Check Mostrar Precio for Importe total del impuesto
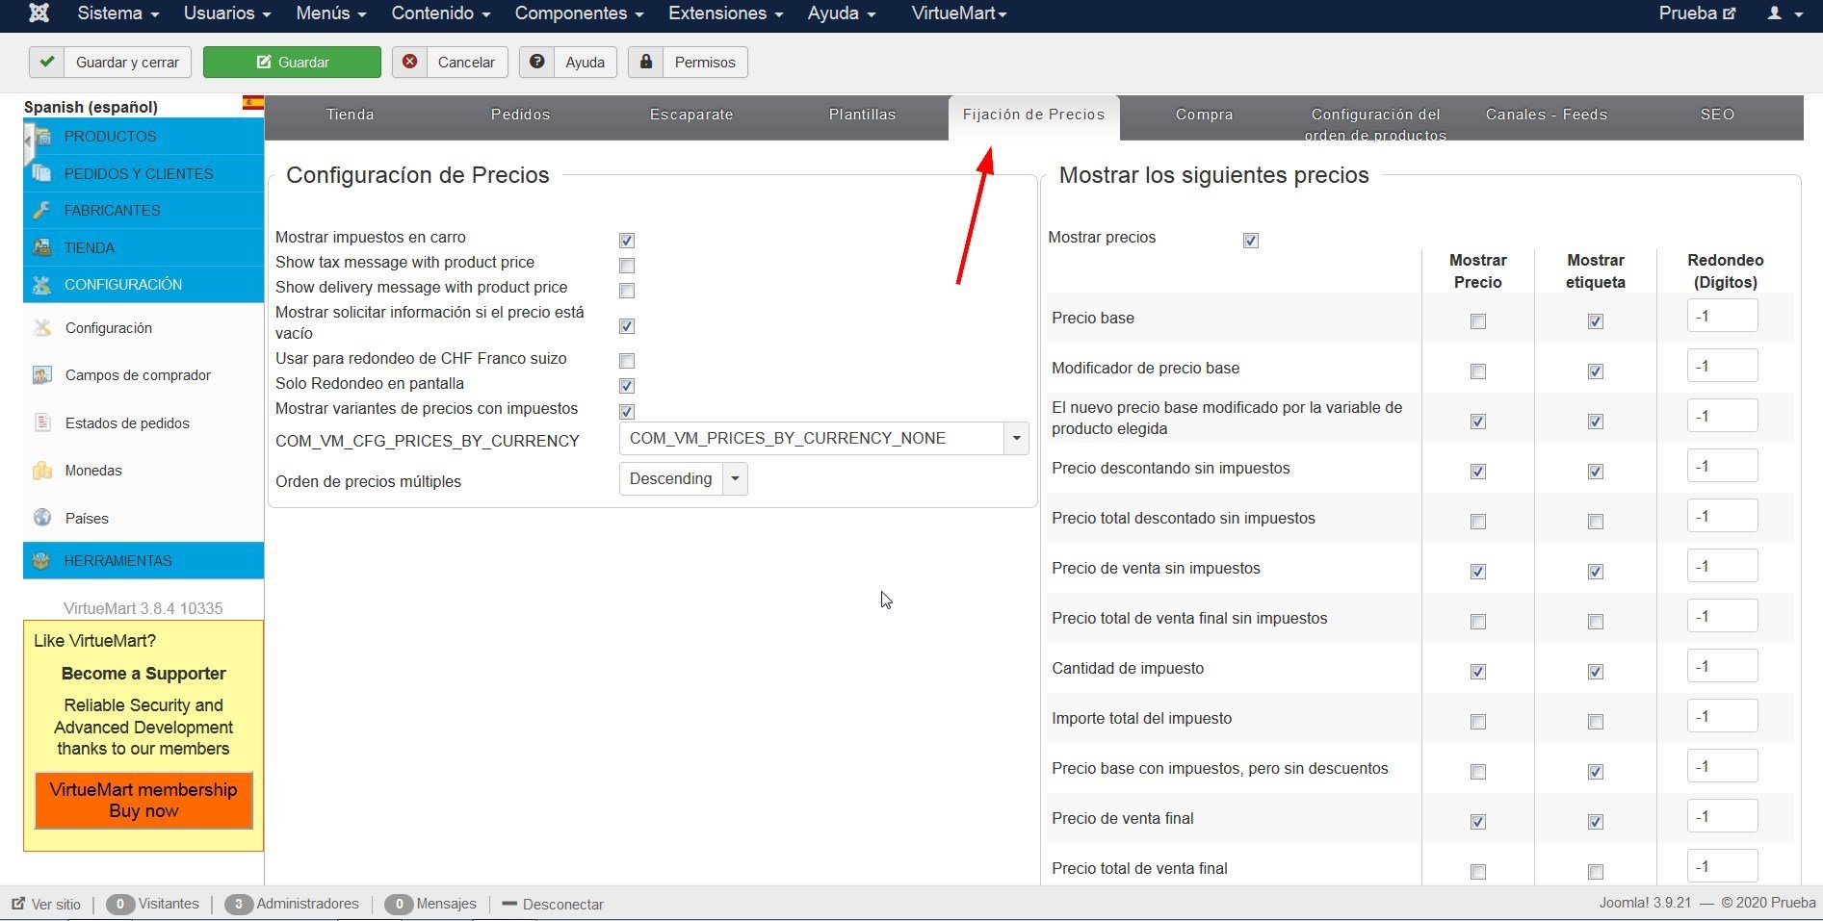 point(1478,722)
